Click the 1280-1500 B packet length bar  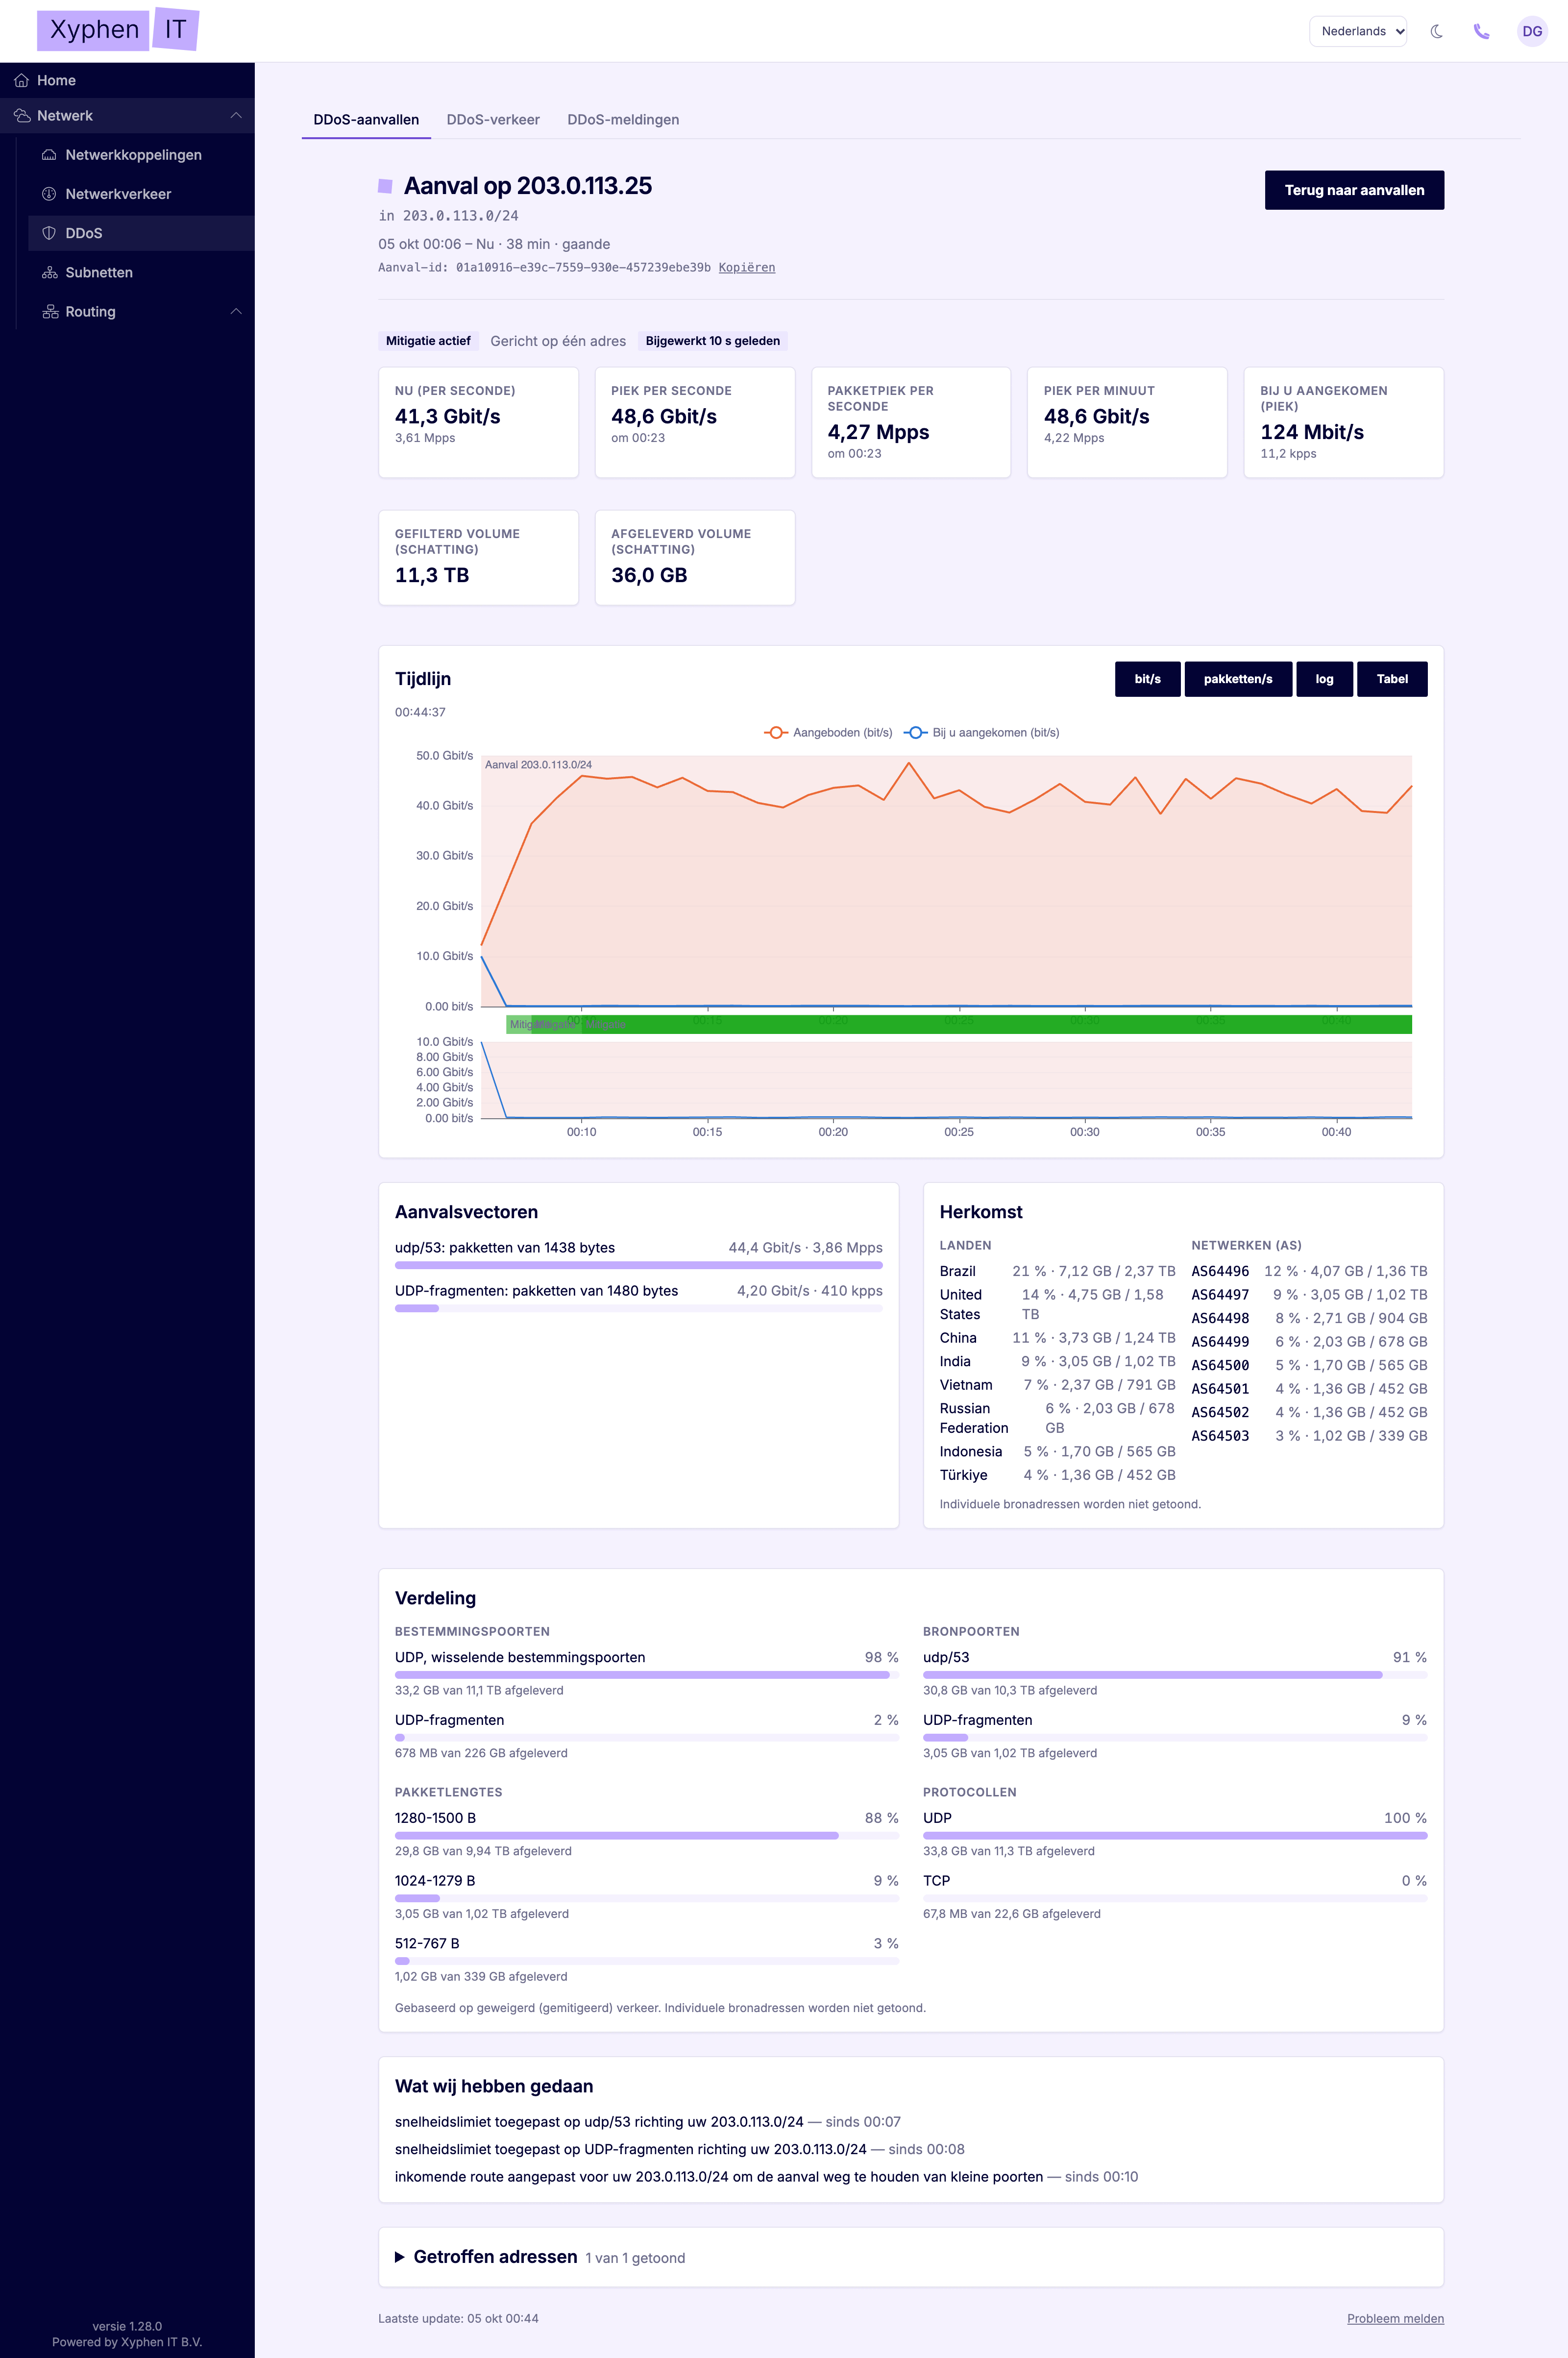(x=647, y=1836)
